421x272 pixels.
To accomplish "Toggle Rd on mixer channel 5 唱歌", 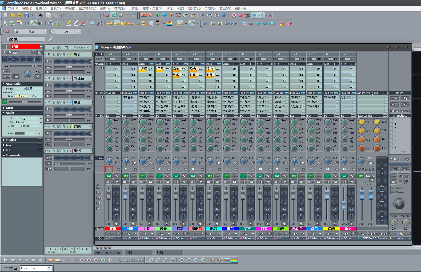I will click(176, 176).
